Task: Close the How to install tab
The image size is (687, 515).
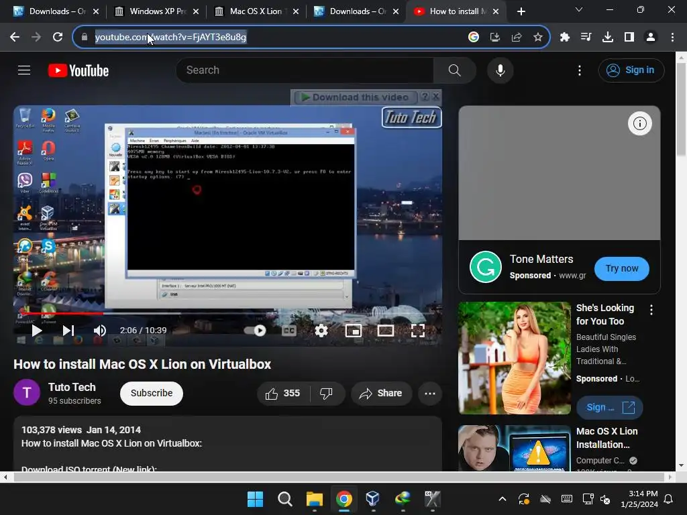Action: pos(496,11)
